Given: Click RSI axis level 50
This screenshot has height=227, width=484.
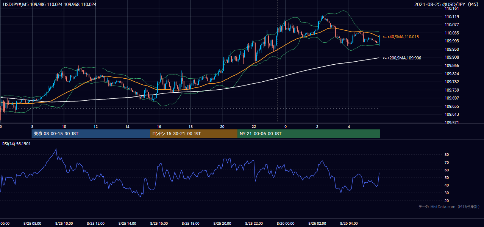Looking at the screenshot, I should [x=447, y=177].
